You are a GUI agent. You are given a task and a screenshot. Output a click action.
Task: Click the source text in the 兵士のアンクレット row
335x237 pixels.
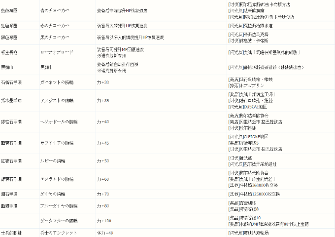248,233
